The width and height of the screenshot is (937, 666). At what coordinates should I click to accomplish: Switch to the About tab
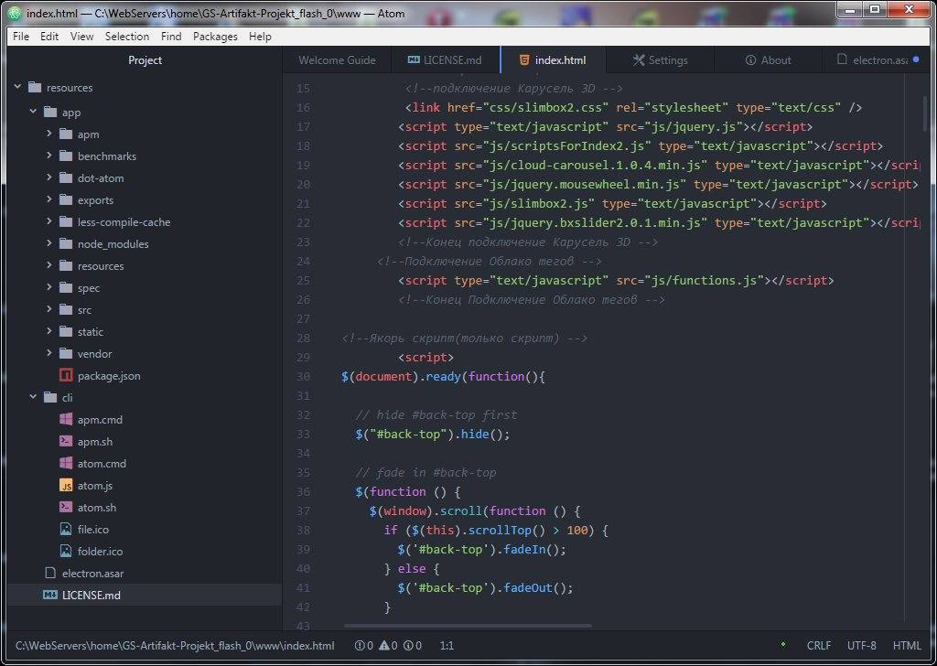point(769,59)
